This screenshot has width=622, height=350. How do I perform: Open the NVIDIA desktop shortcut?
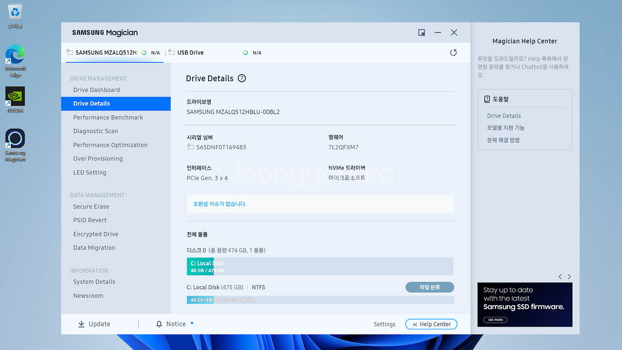tap(15, 100)
